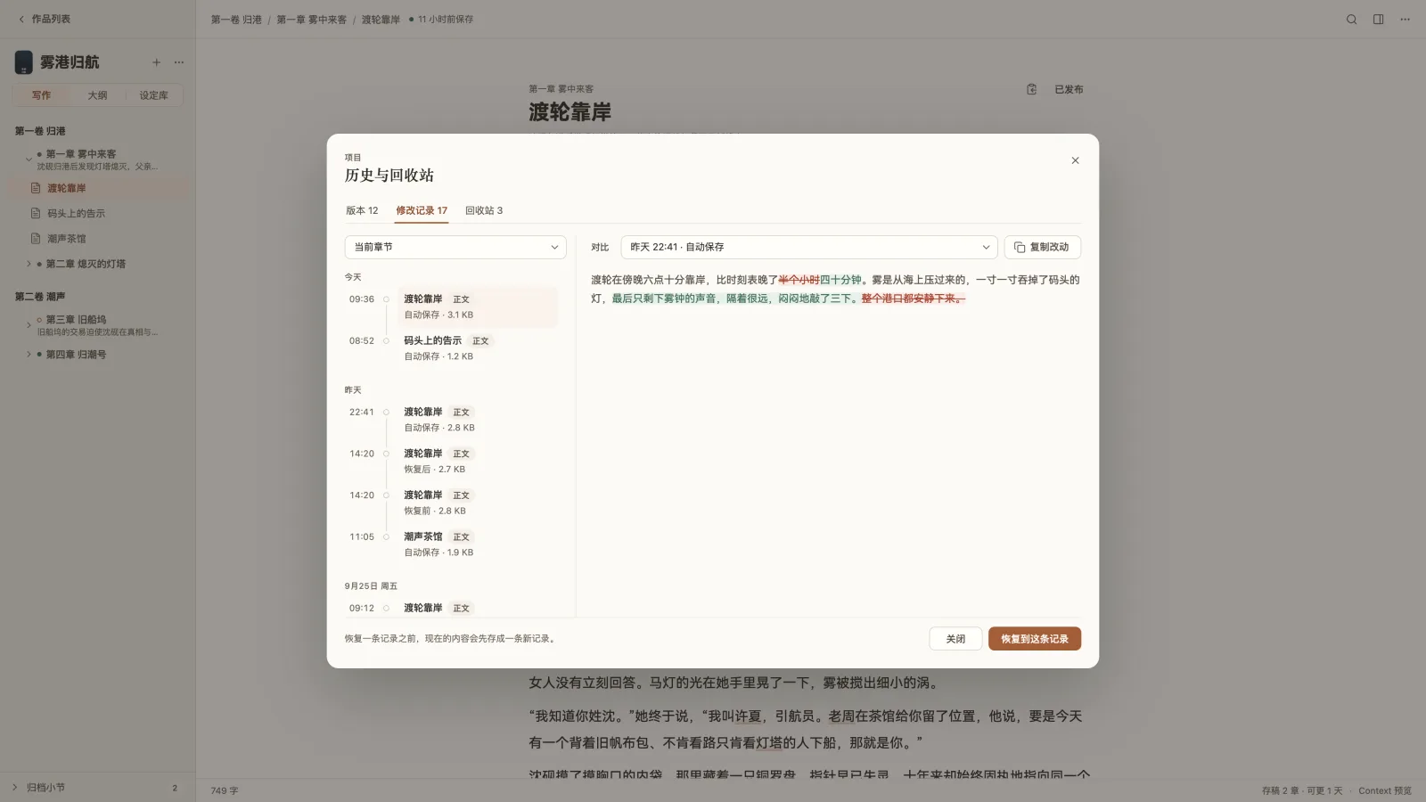
Task: Expand the 第三章 旧船坞 chapter
Action: click(x=29, y=325)
